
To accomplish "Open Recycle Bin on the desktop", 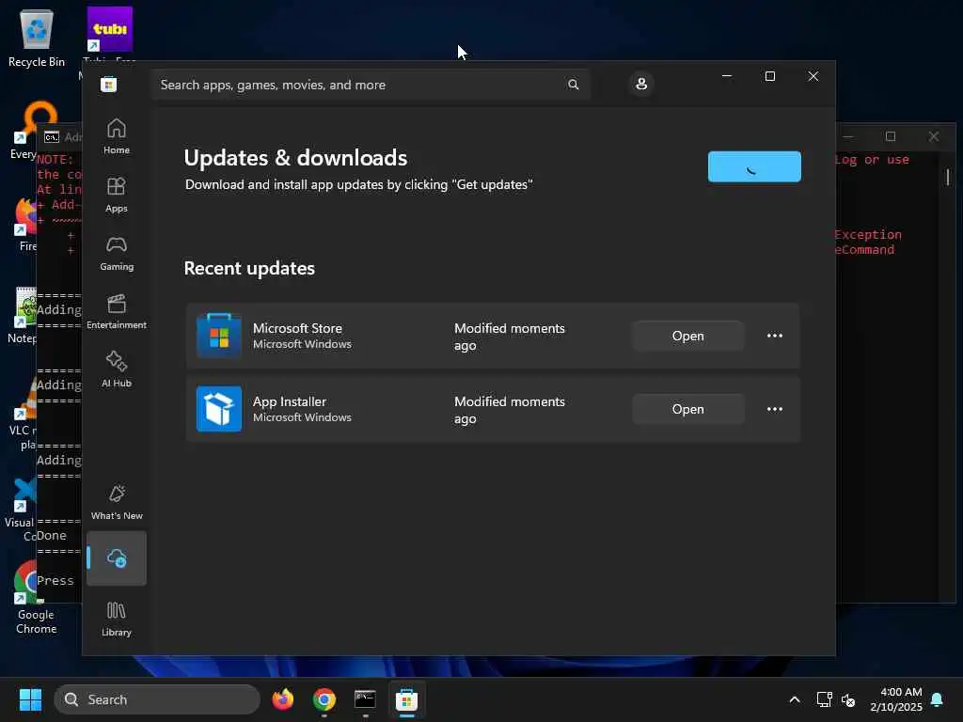I will pyautogui.click(x=37, y=37).
